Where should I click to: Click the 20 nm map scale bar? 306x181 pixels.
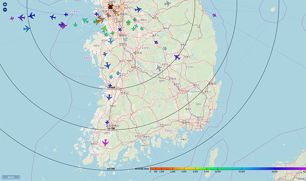click(11, 177)
